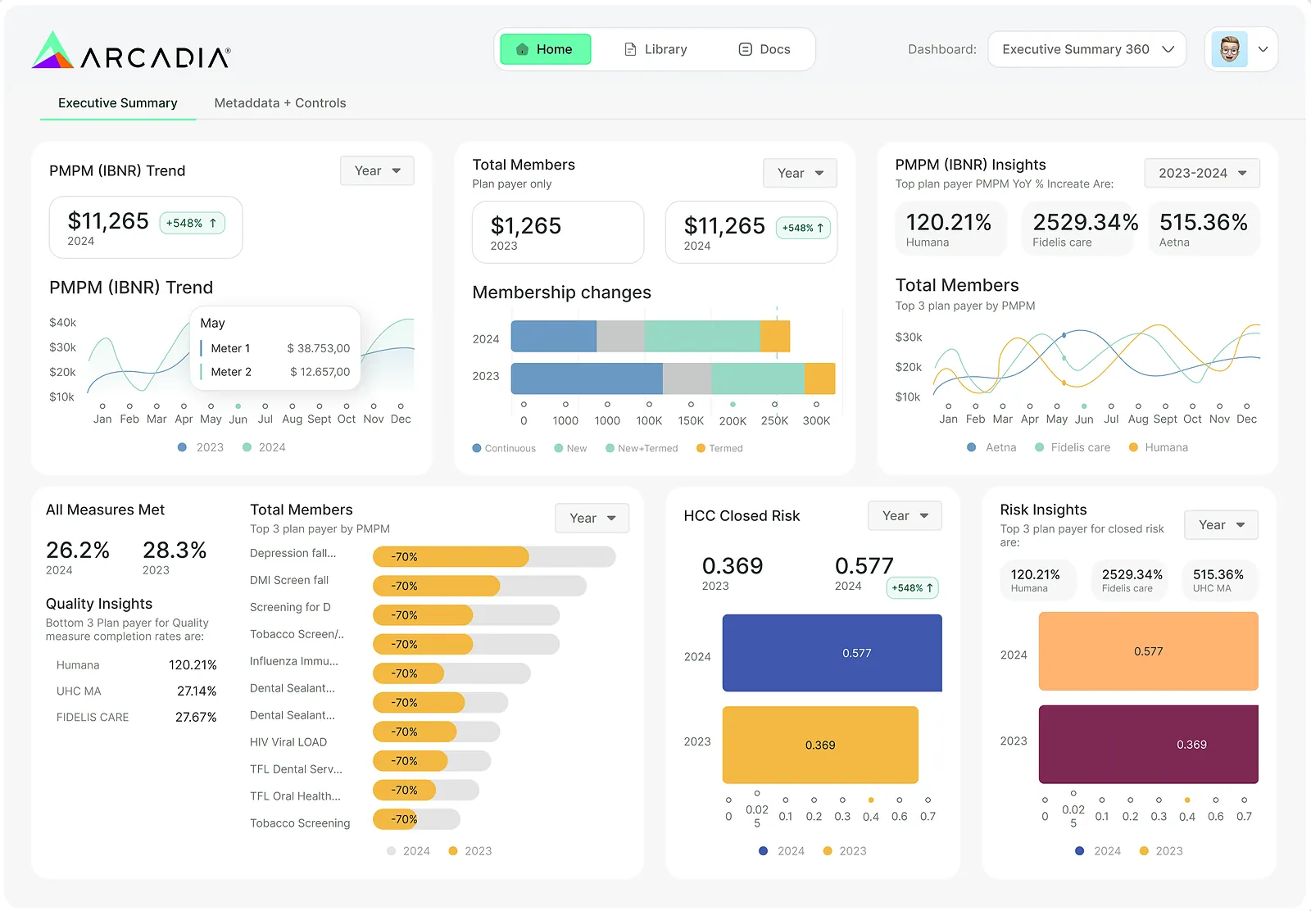Click the Tobacco Screening -70% progress bar

point(416,819)
